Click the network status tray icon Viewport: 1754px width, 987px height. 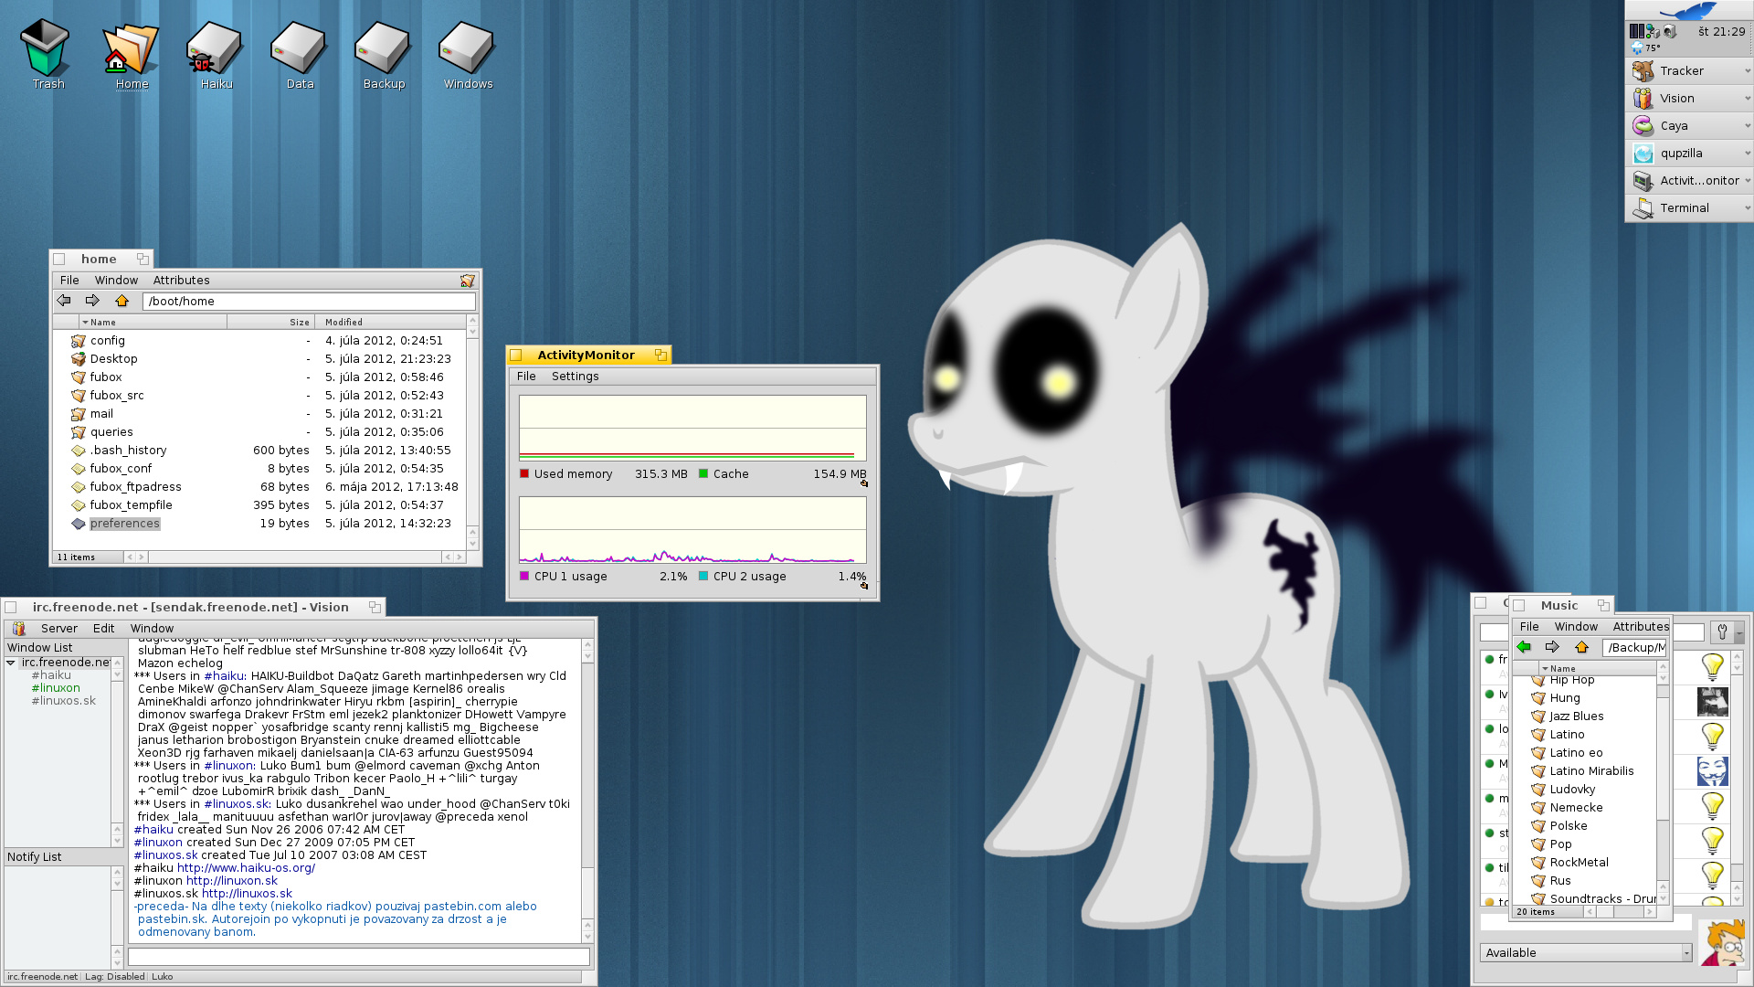tap(1653, 32)
